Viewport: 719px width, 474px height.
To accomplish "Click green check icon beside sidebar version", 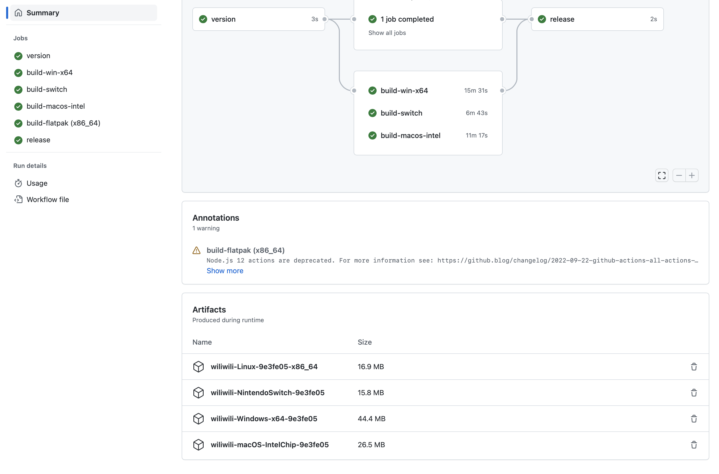I will tap(18, 56).
